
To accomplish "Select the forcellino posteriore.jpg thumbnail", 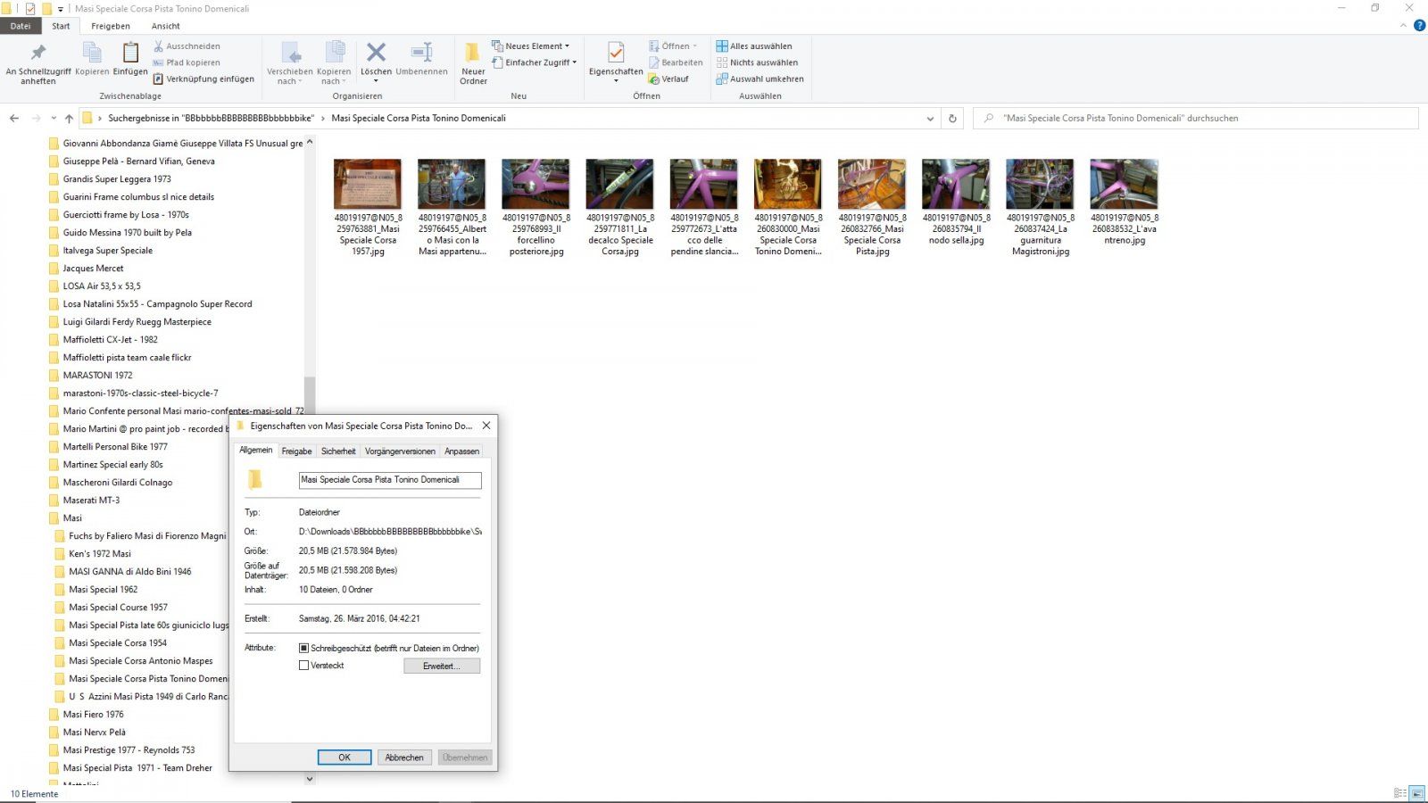I will 535,185.
